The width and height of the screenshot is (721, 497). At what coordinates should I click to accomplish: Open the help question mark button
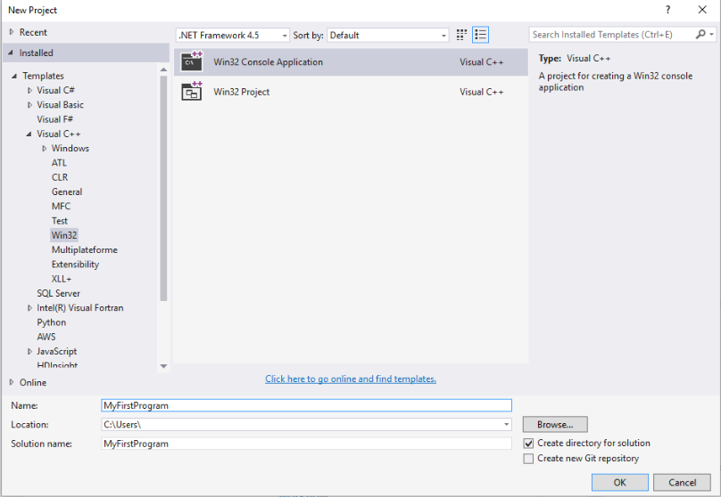click(667, 10)
